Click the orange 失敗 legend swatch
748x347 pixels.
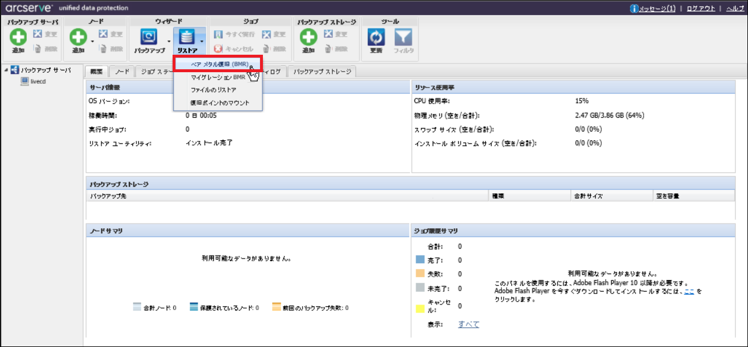420,274
